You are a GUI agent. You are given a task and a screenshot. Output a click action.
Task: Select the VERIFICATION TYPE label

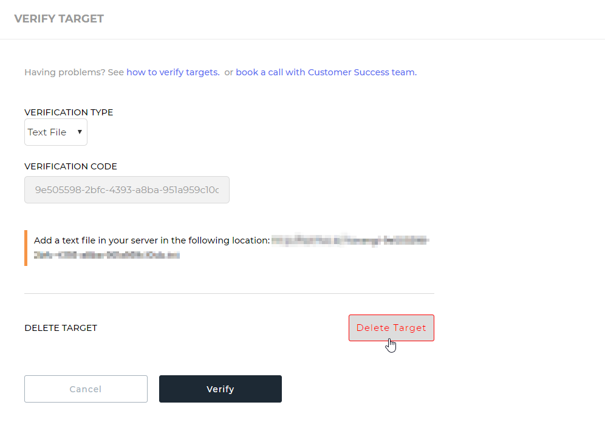(x=69, y=112)
